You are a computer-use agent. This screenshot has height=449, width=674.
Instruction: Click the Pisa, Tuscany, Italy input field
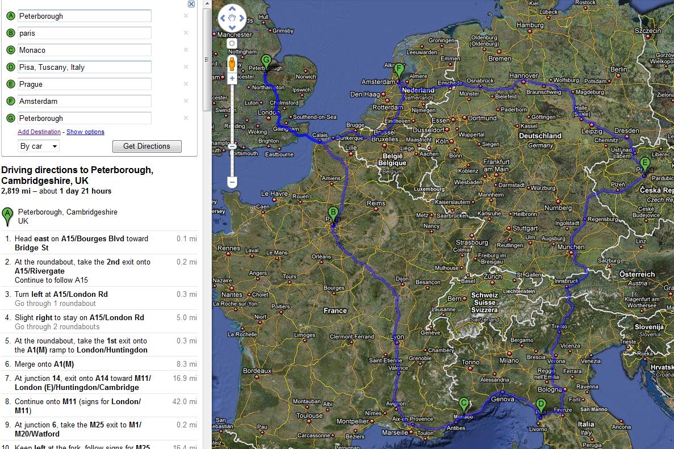point(84,67)
